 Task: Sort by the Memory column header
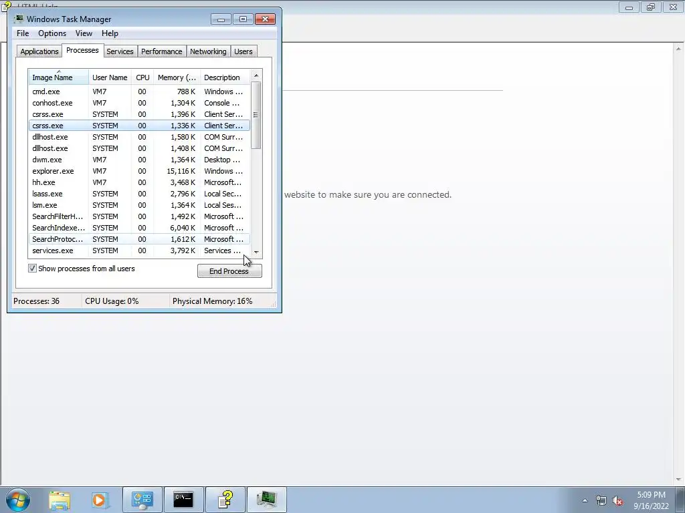(177, 77)
